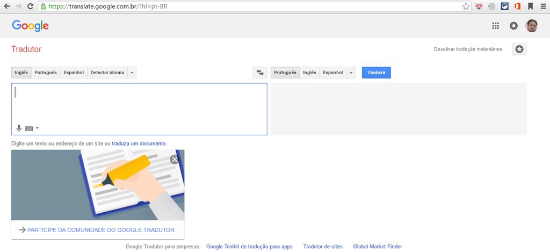Image resolution: width=550 pixels, height=252 pixels.
Task: Open Participe da comunidade do Google Tradutor
Action: click(100, 230)
